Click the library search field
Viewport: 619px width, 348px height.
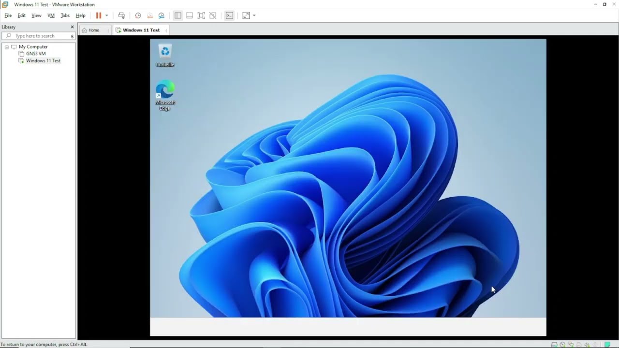click(39, 36)
